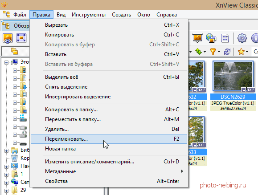
Task: Choose Изменить описание/комментарий... entry
Action: (109, 162)
